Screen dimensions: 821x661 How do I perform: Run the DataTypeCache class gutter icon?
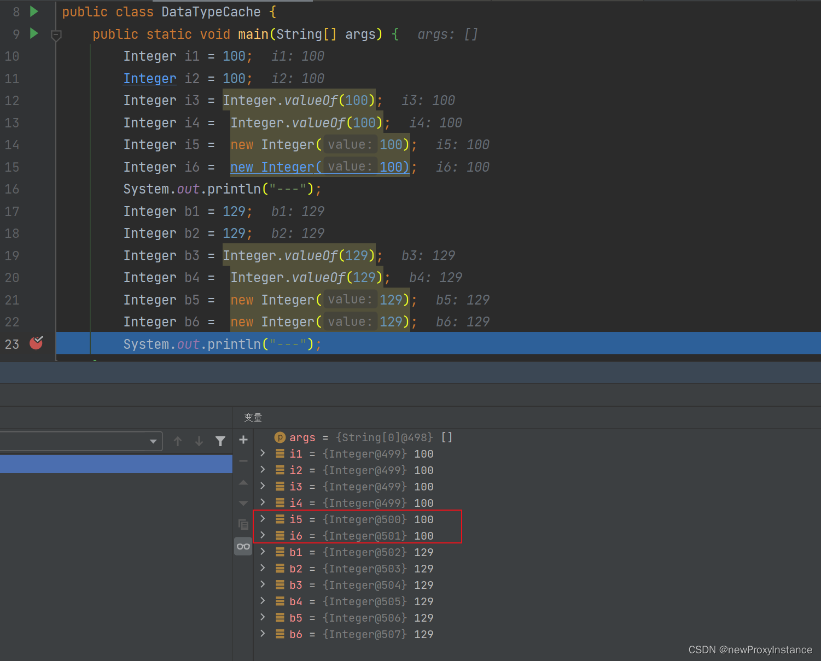tap(34, 11)
